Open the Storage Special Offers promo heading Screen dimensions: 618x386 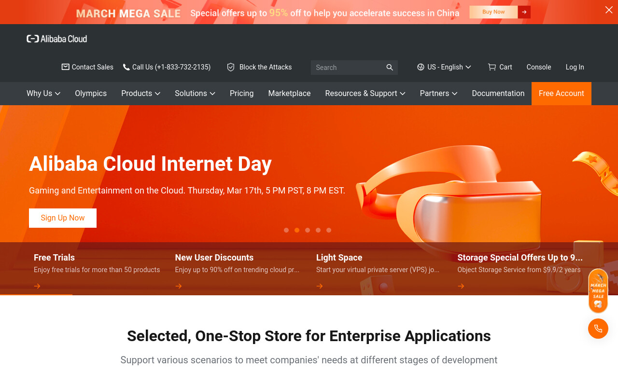520,258
